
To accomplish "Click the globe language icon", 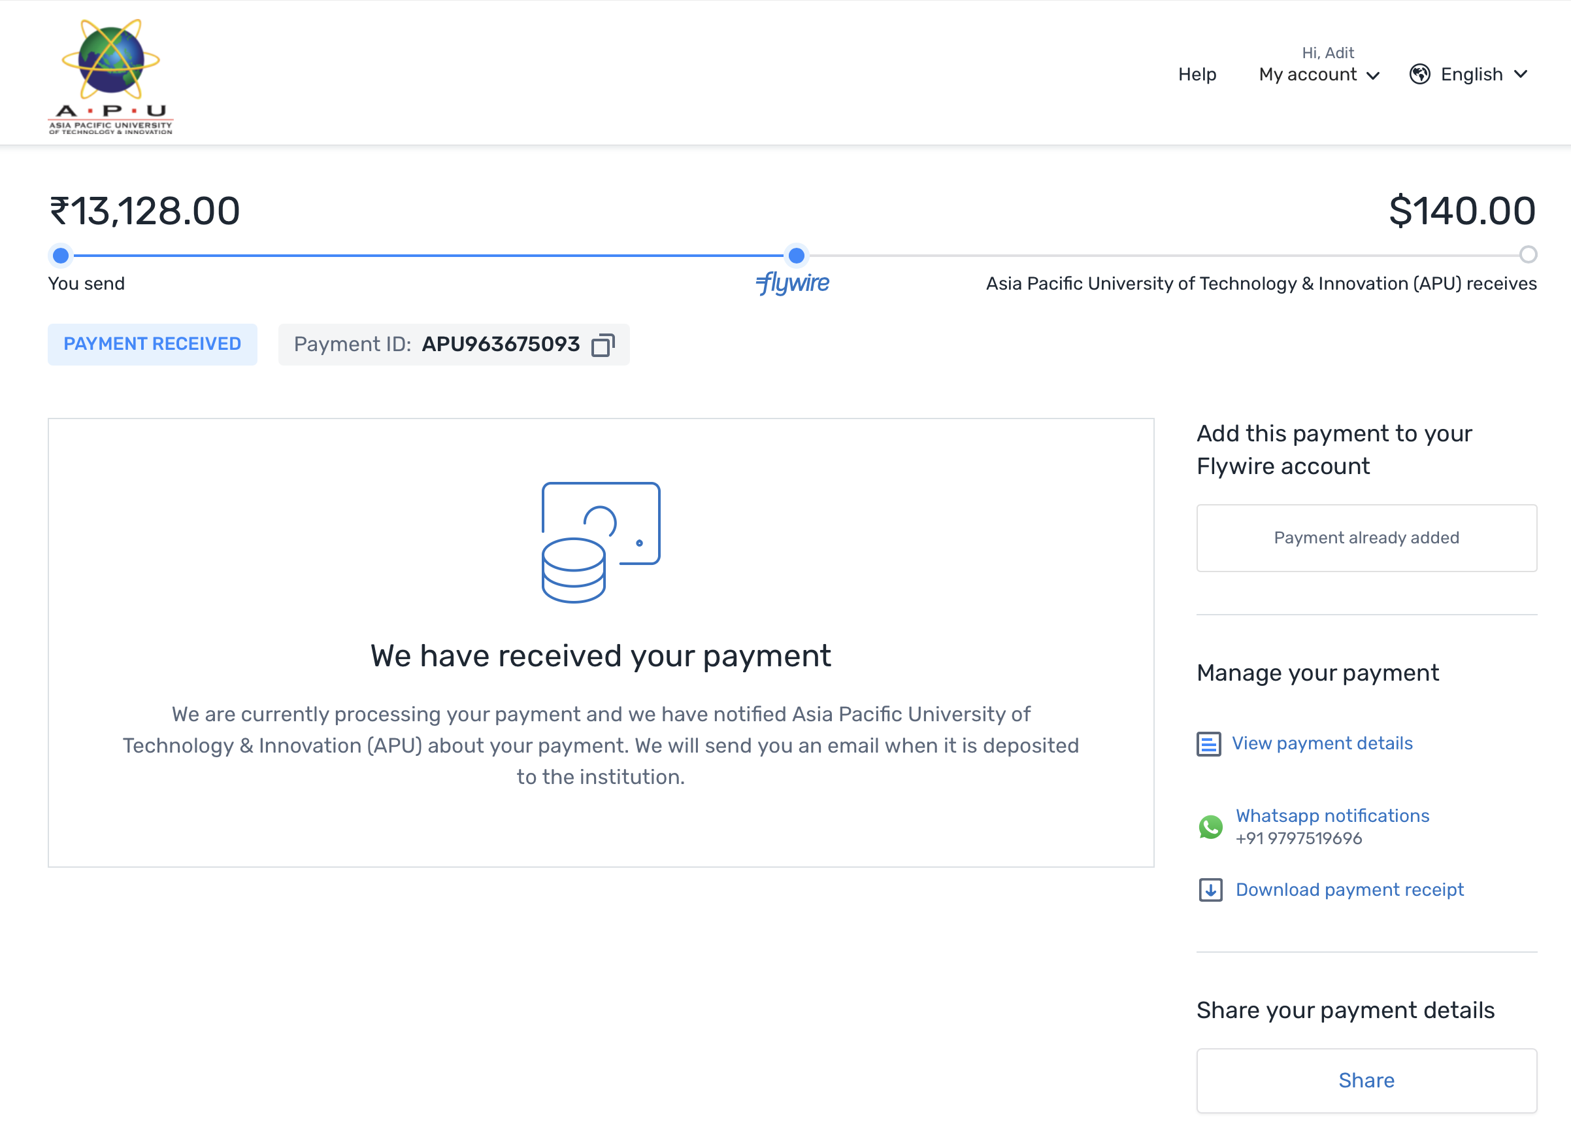I will [1420, 74].
